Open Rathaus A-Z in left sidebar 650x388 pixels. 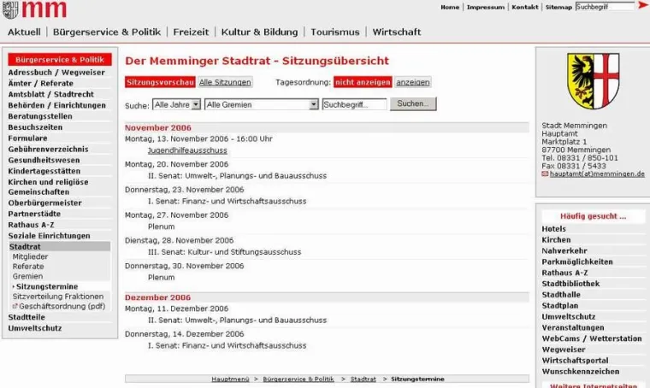31,225
